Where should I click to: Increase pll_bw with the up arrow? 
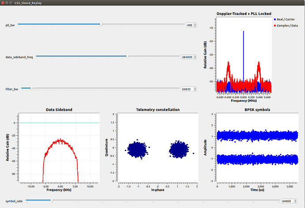195,24
